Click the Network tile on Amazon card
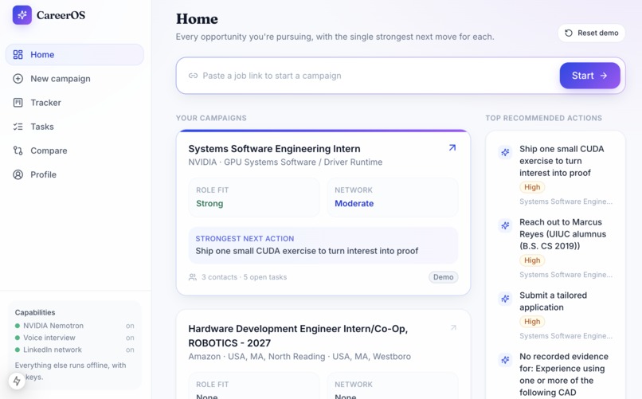 (393, 386)
